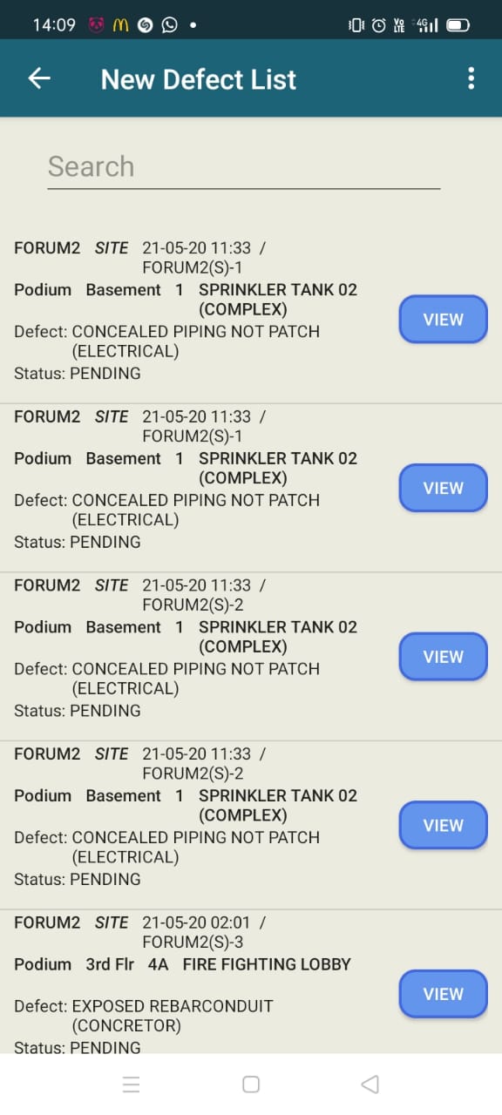Open the three-dot overflow menu
This screenshot has height=1115, width=502.
(471, 78)
